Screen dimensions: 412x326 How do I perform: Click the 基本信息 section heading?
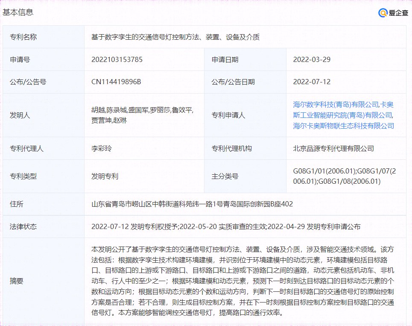coord(18,12)
